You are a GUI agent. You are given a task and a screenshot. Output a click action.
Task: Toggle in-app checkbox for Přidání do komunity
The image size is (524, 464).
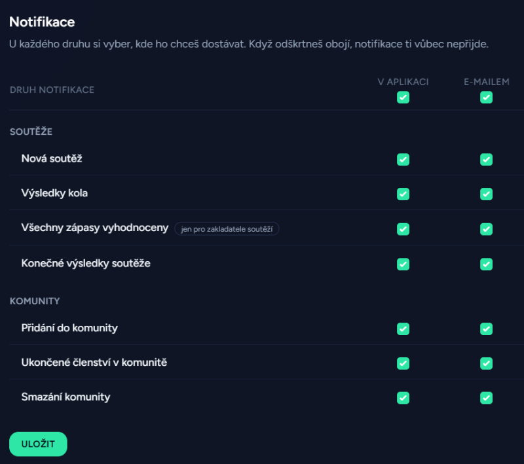(403, 329)
